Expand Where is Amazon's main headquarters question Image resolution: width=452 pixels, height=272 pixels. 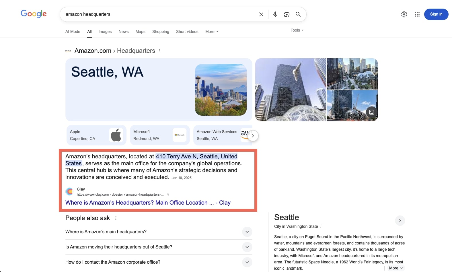pyautogui.click(x=159, y=232)
